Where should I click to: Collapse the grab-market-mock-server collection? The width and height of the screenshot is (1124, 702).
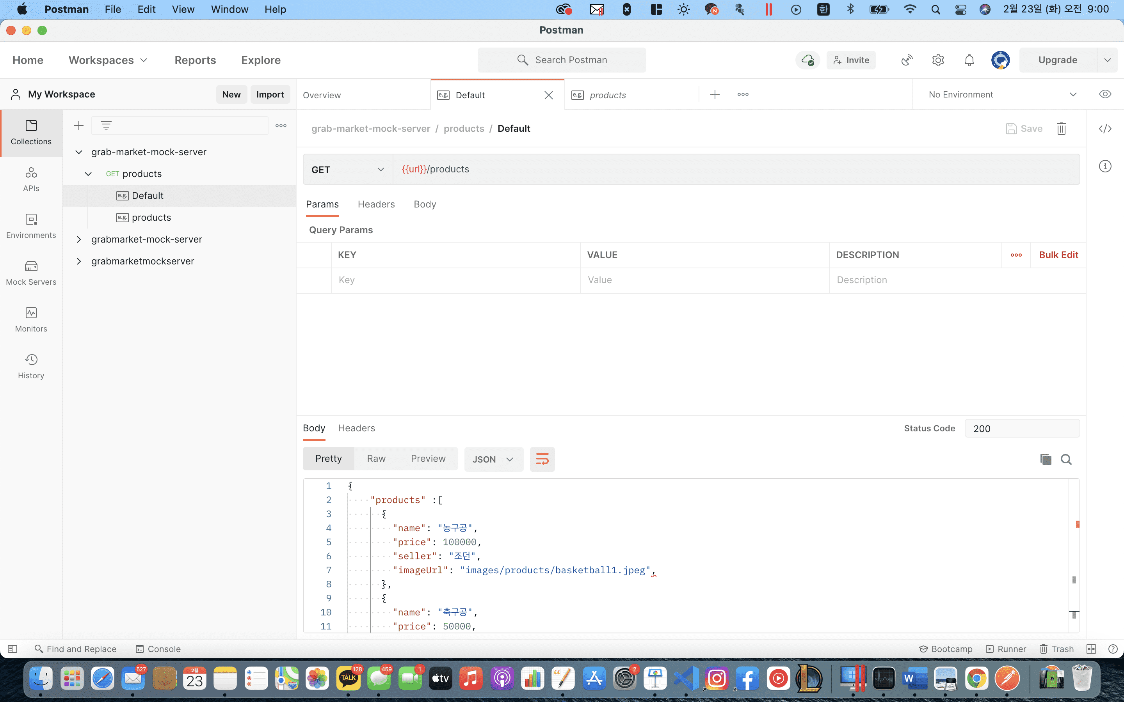click(79, 152)
